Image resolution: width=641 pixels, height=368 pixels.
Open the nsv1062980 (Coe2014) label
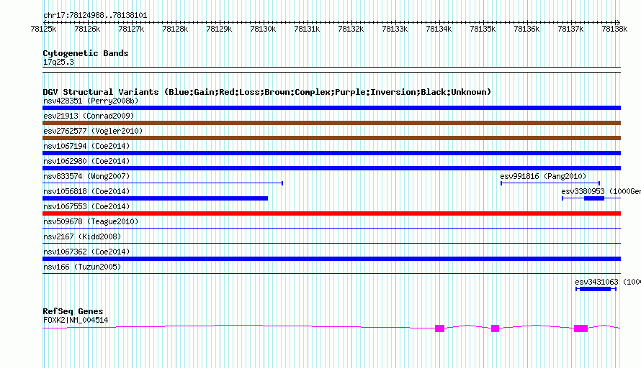(86, 161)
